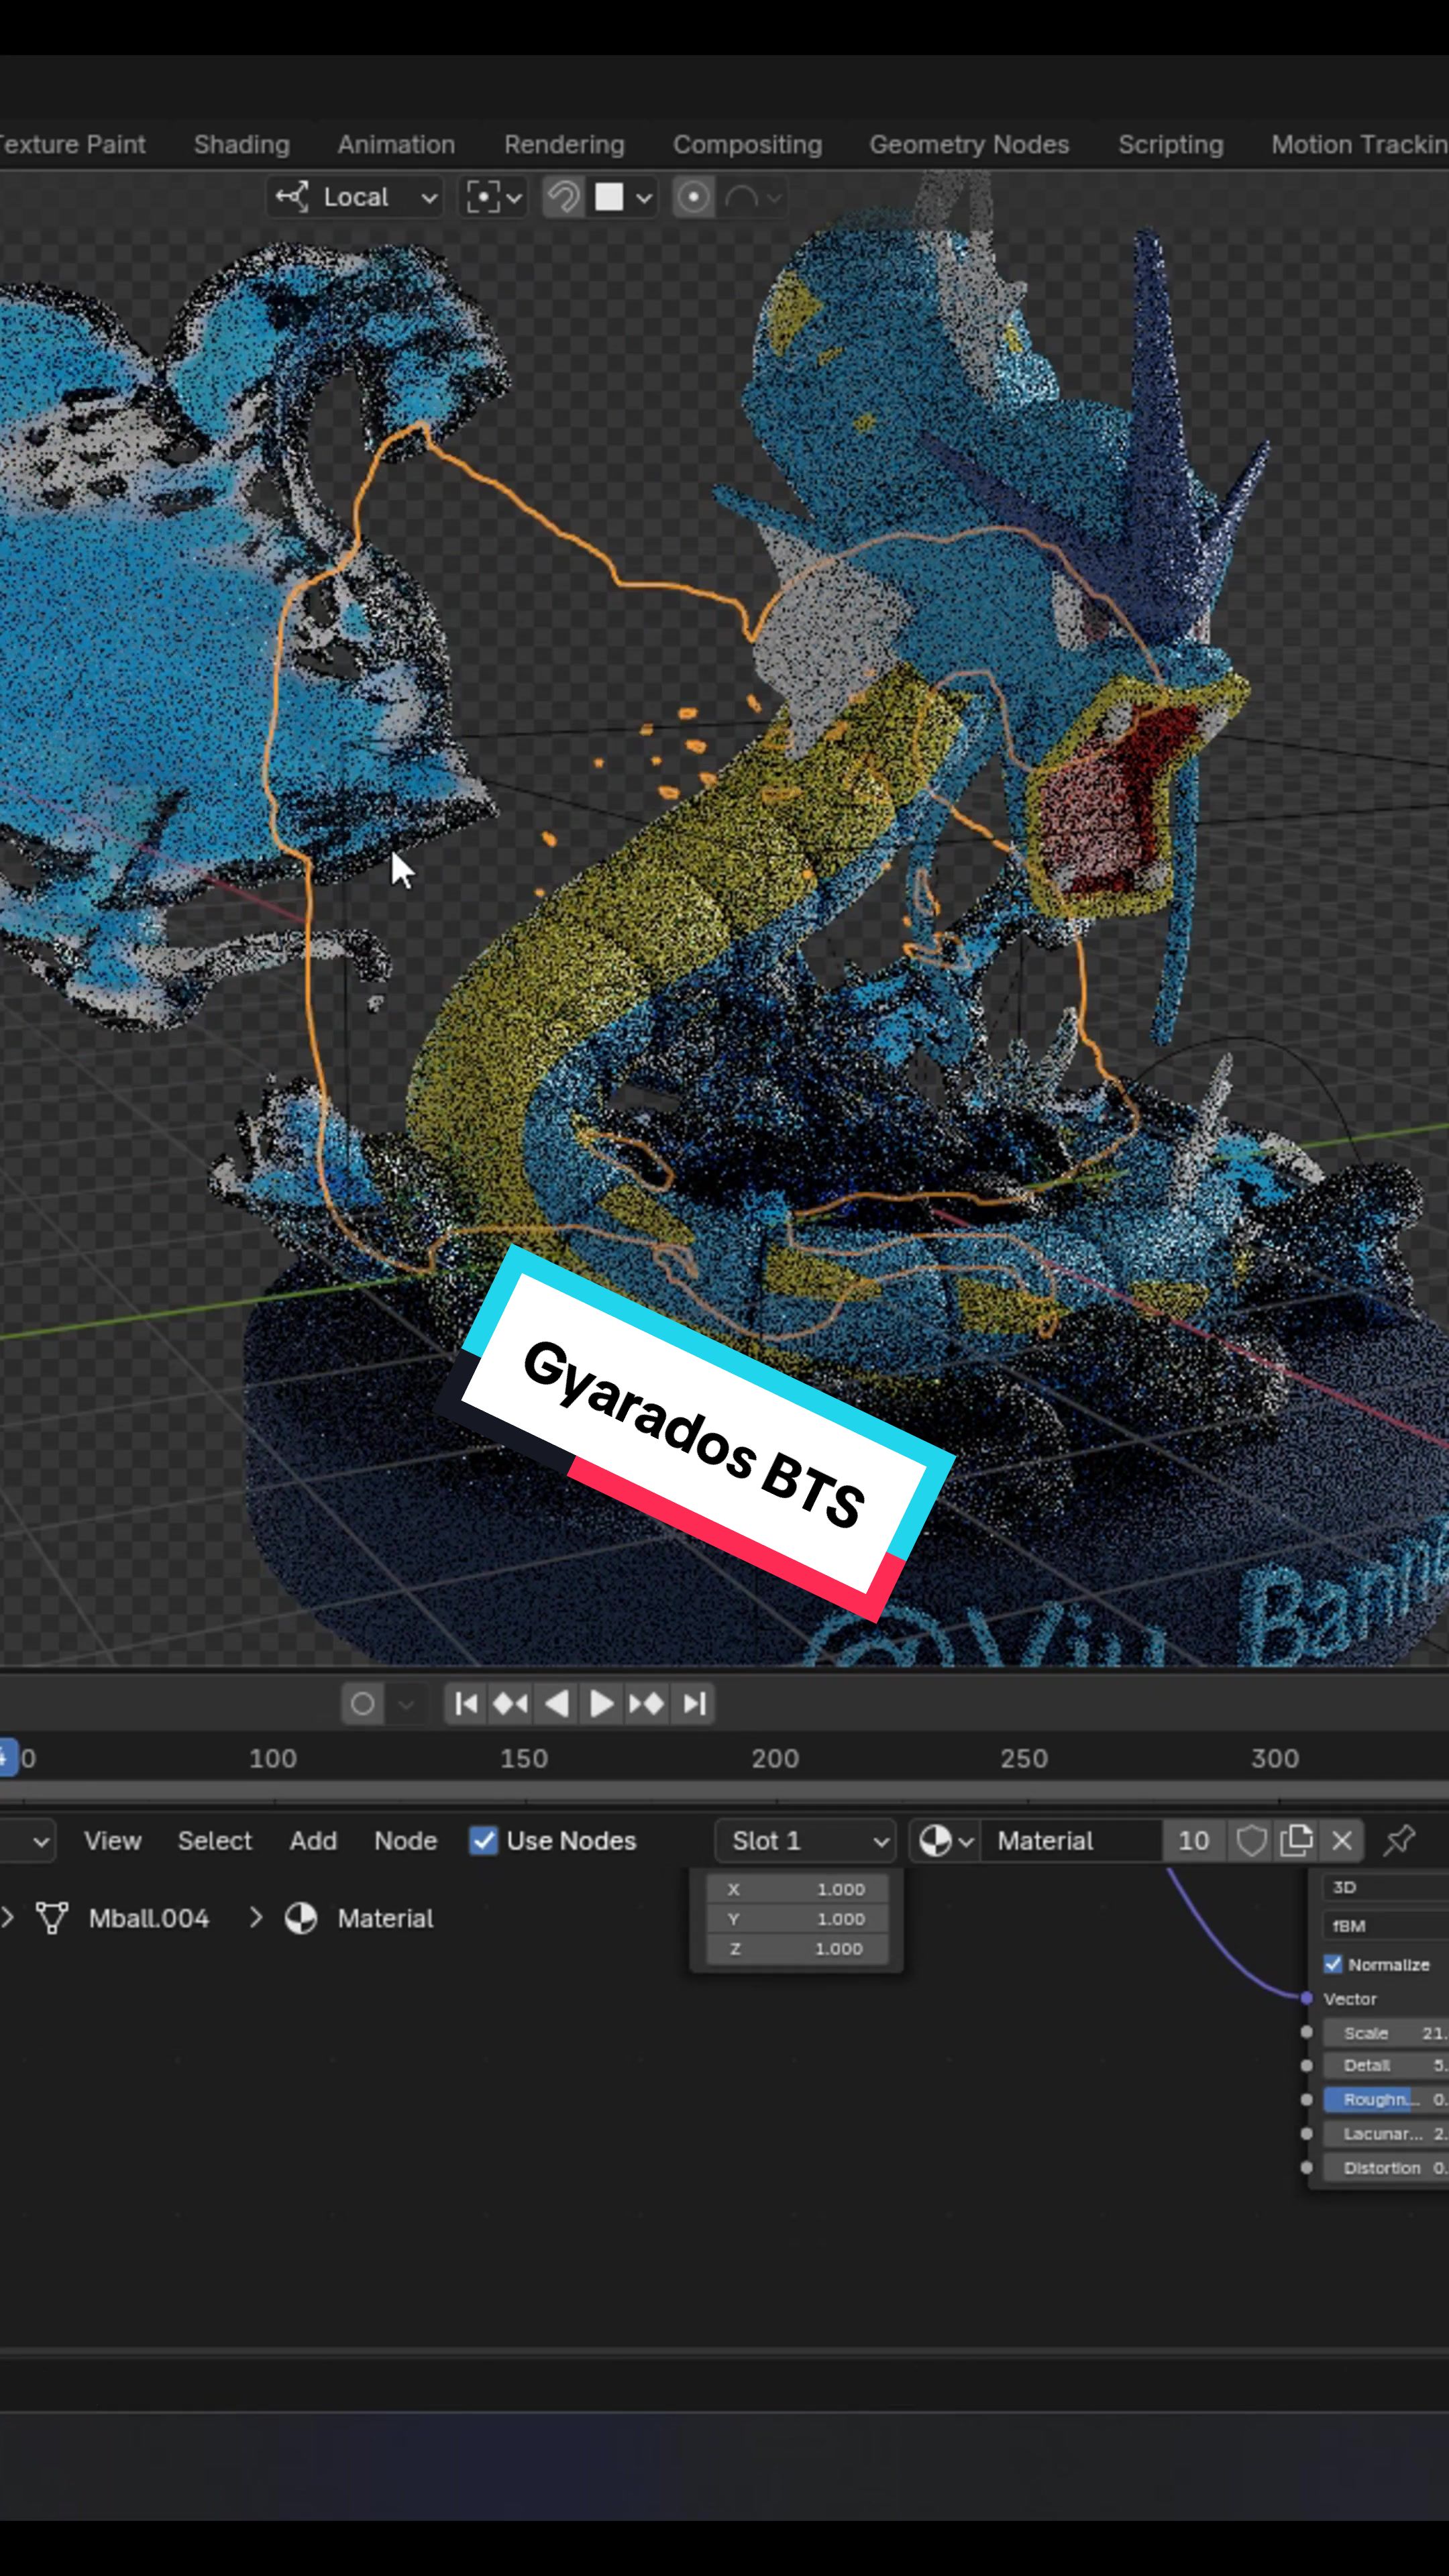Open the Animation workspace tab

point(396,144)
